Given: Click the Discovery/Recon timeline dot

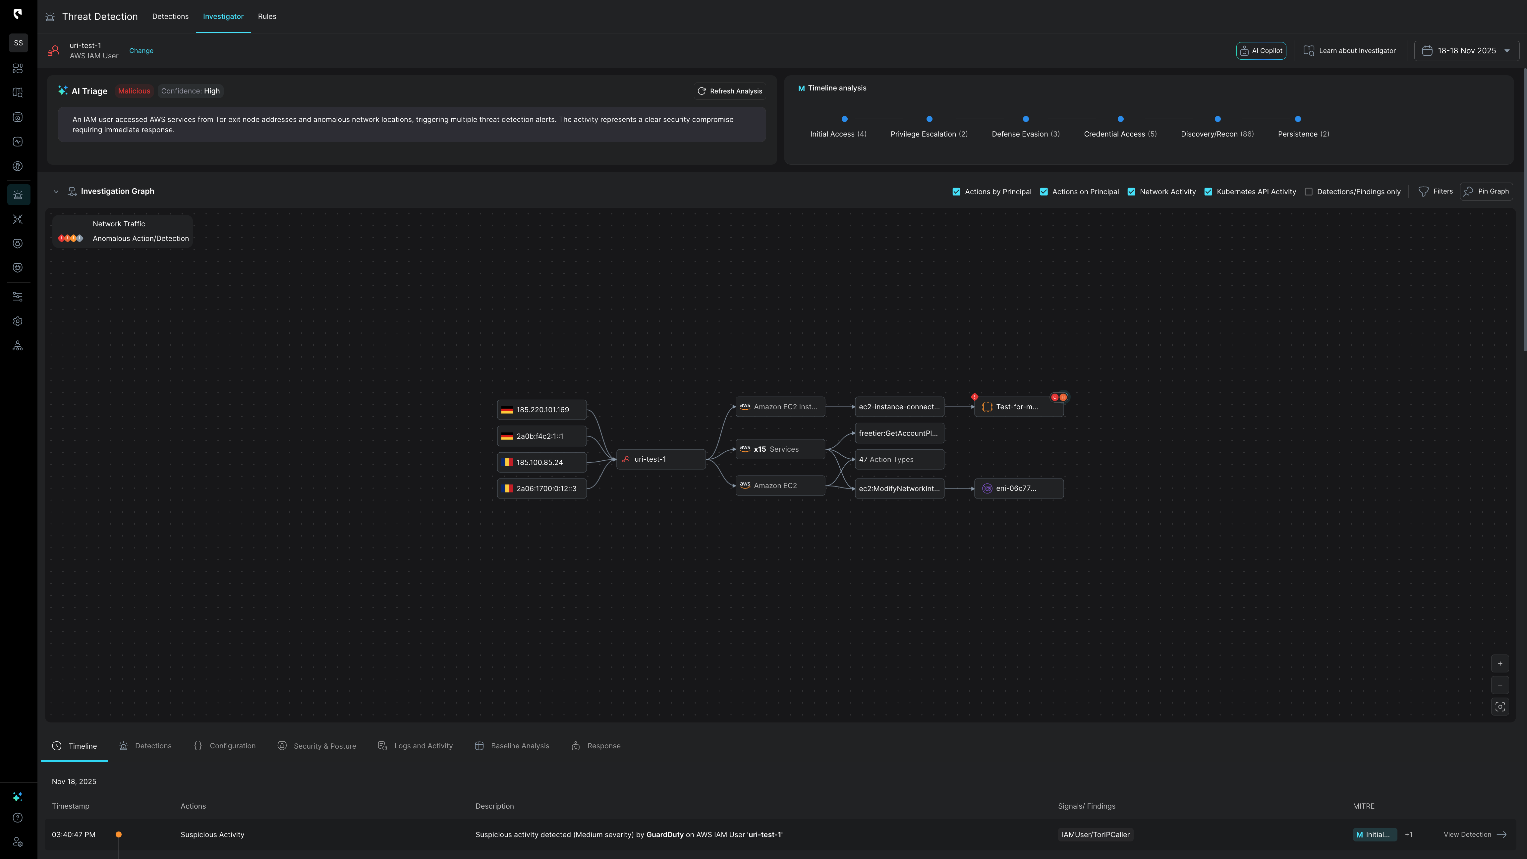Looking at the screenshot, I should point(1217,119).
